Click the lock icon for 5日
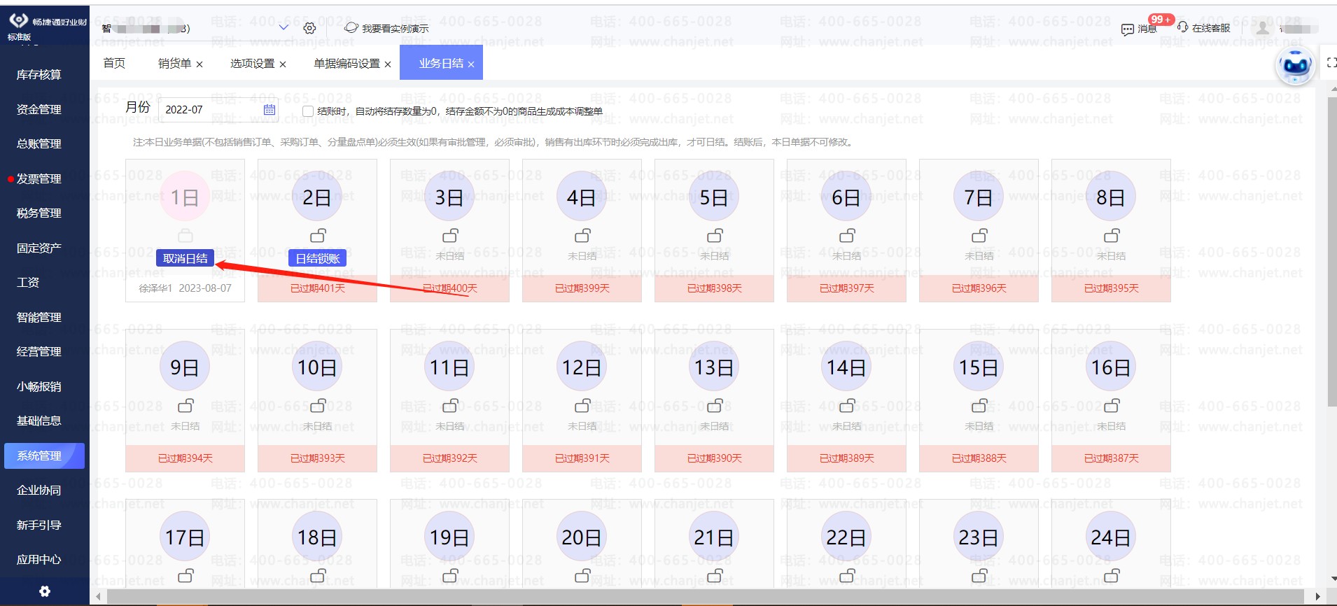Image resolution: width=1337 pixels, height=606 pixels. 715,236
